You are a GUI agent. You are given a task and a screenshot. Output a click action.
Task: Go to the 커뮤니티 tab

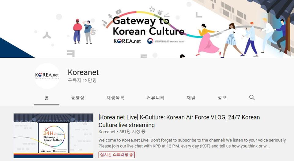155,98
